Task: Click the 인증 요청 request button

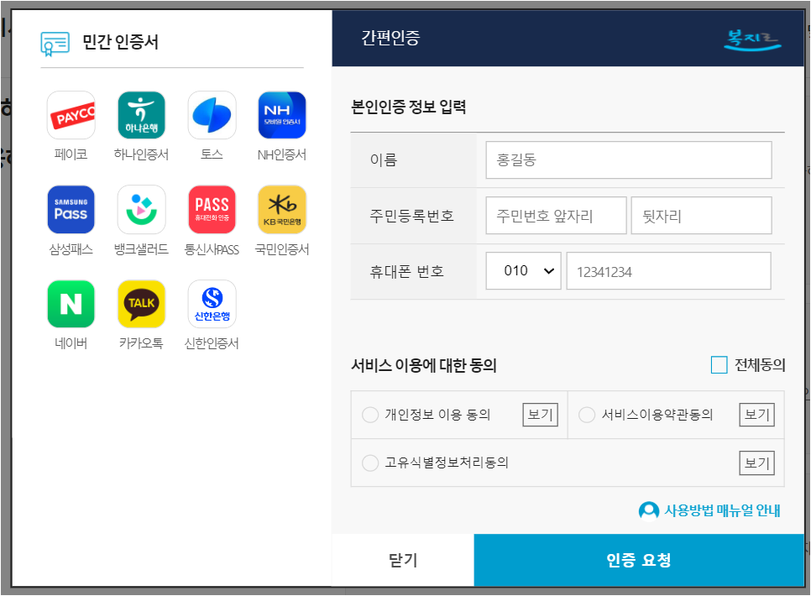Action: click(x=639, y=560)
